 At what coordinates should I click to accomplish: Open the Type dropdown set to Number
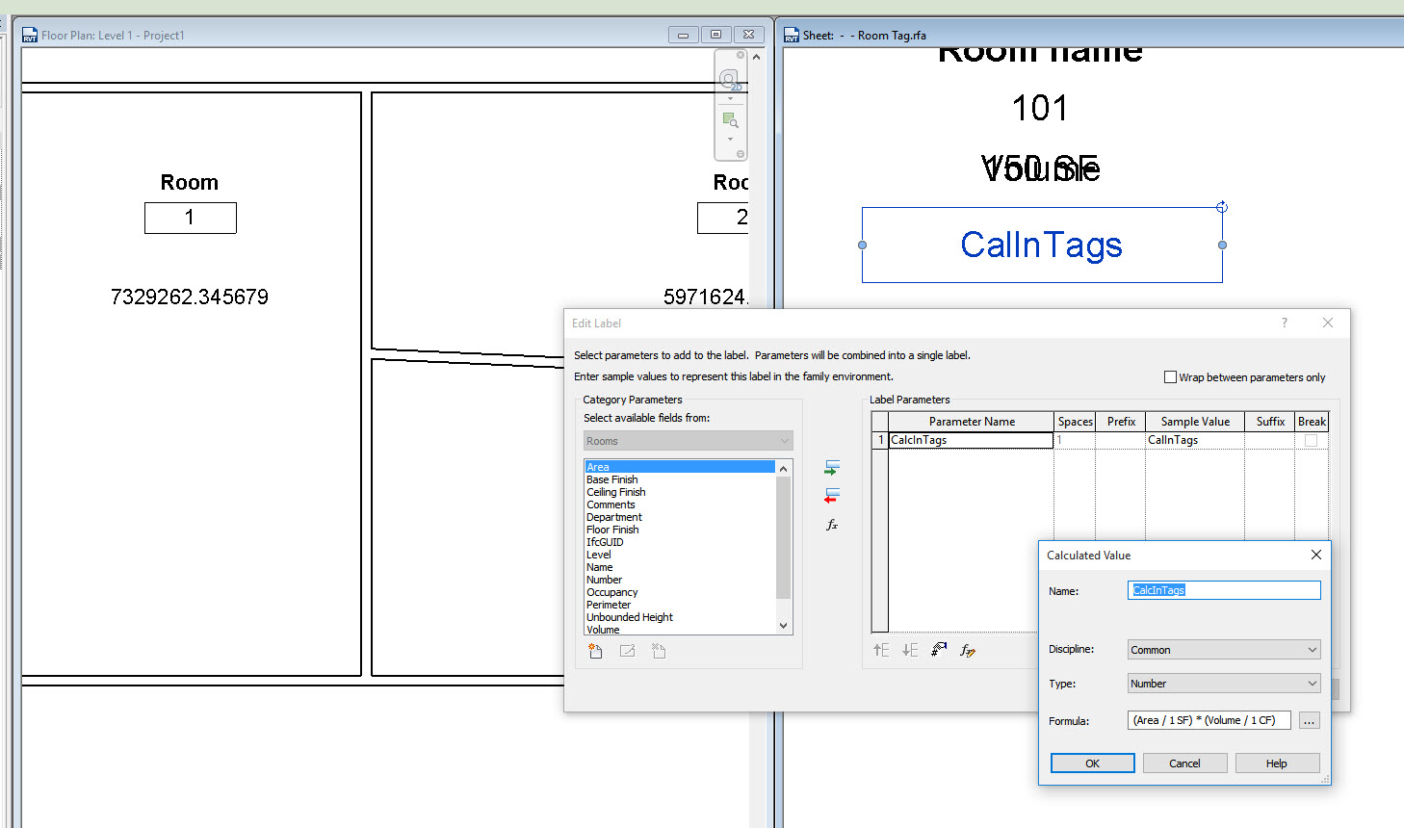click(x=1223, y=684)
